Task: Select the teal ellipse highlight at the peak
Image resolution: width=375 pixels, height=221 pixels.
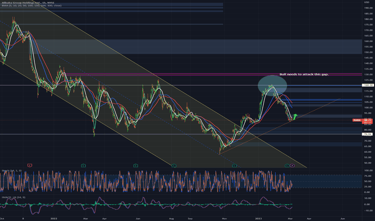Action: click(272, 86)
